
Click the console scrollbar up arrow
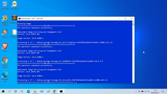pyautogui.click(x=133, y=22)
